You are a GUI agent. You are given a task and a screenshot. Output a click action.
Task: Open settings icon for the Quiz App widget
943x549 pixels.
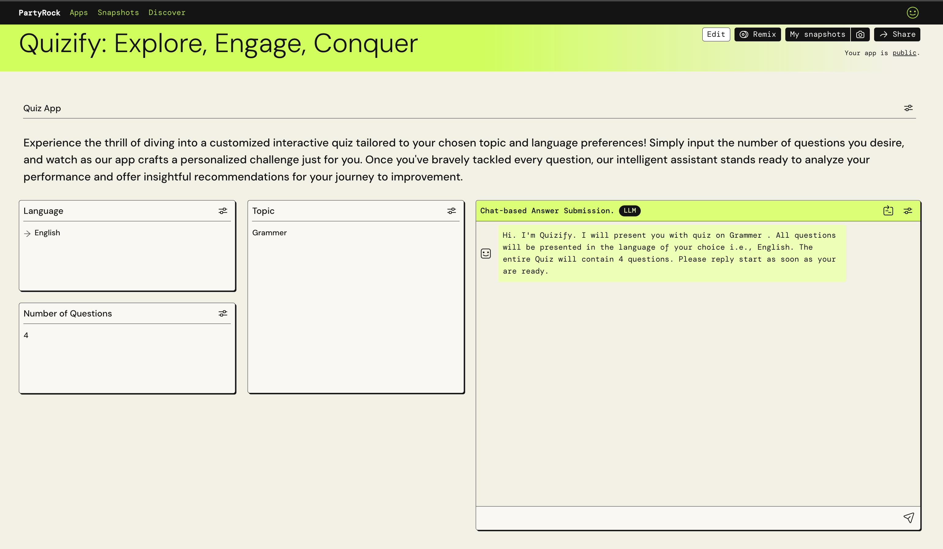pyautogui.click(x=908, y=108)
